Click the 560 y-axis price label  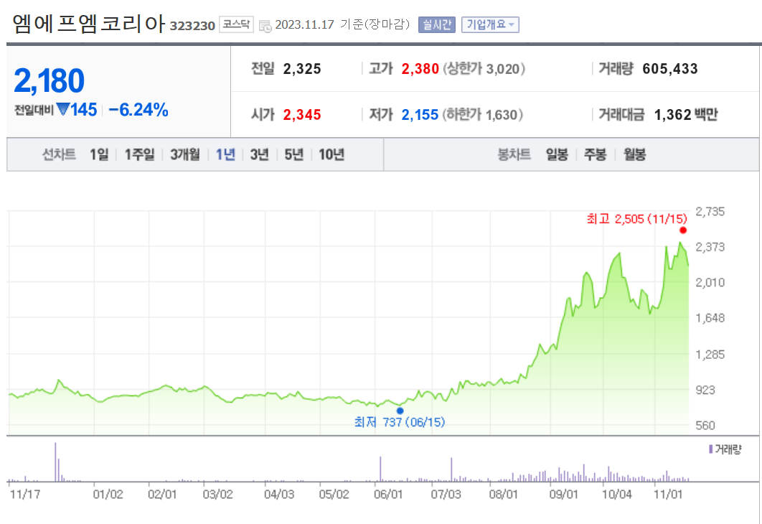tap(705, 426)
